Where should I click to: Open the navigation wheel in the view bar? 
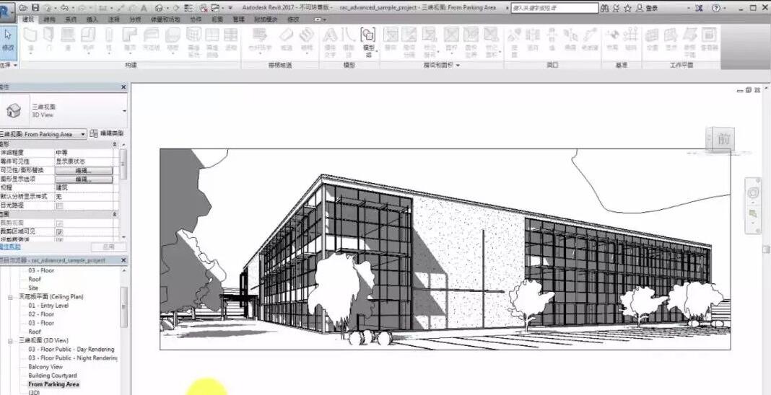pyautogui.click(x=754, y=192)
